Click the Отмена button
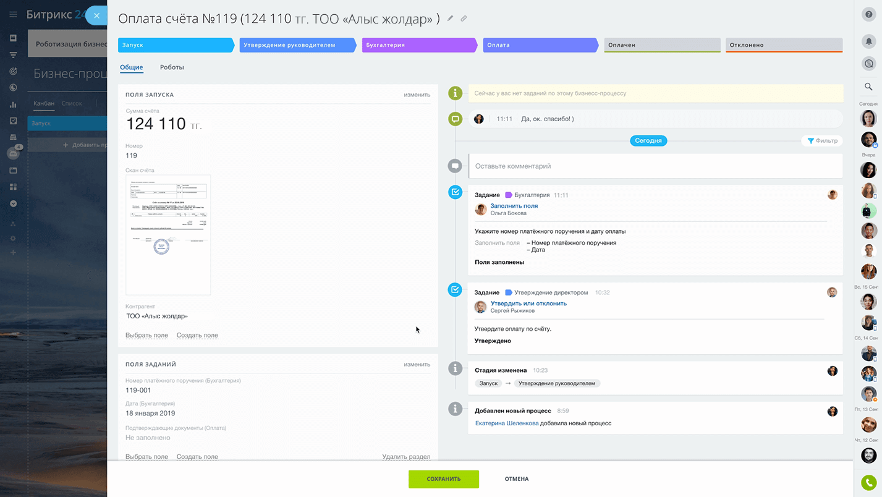The width and height of the screenshot is (882, 497). 516,479
